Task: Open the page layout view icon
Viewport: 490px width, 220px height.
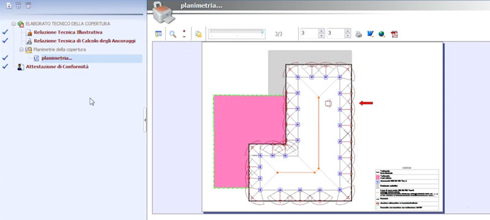Action: (159, 34)
